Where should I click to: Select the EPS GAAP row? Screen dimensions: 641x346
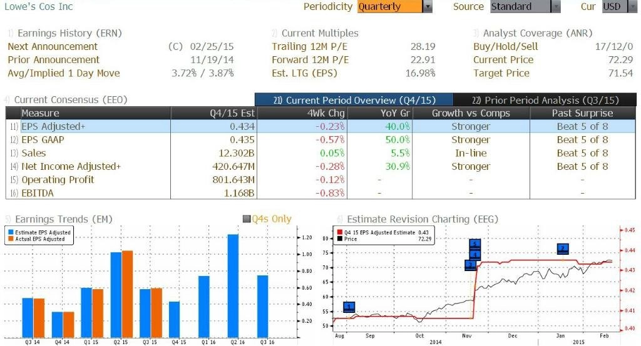(321, 139)
